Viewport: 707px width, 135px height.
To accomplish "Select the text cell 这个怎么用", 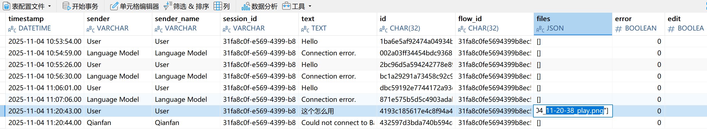I will coord(317,111).
